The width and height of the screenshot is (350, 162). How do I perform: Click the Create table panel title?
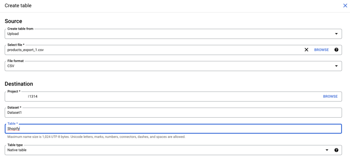point(18,5)
